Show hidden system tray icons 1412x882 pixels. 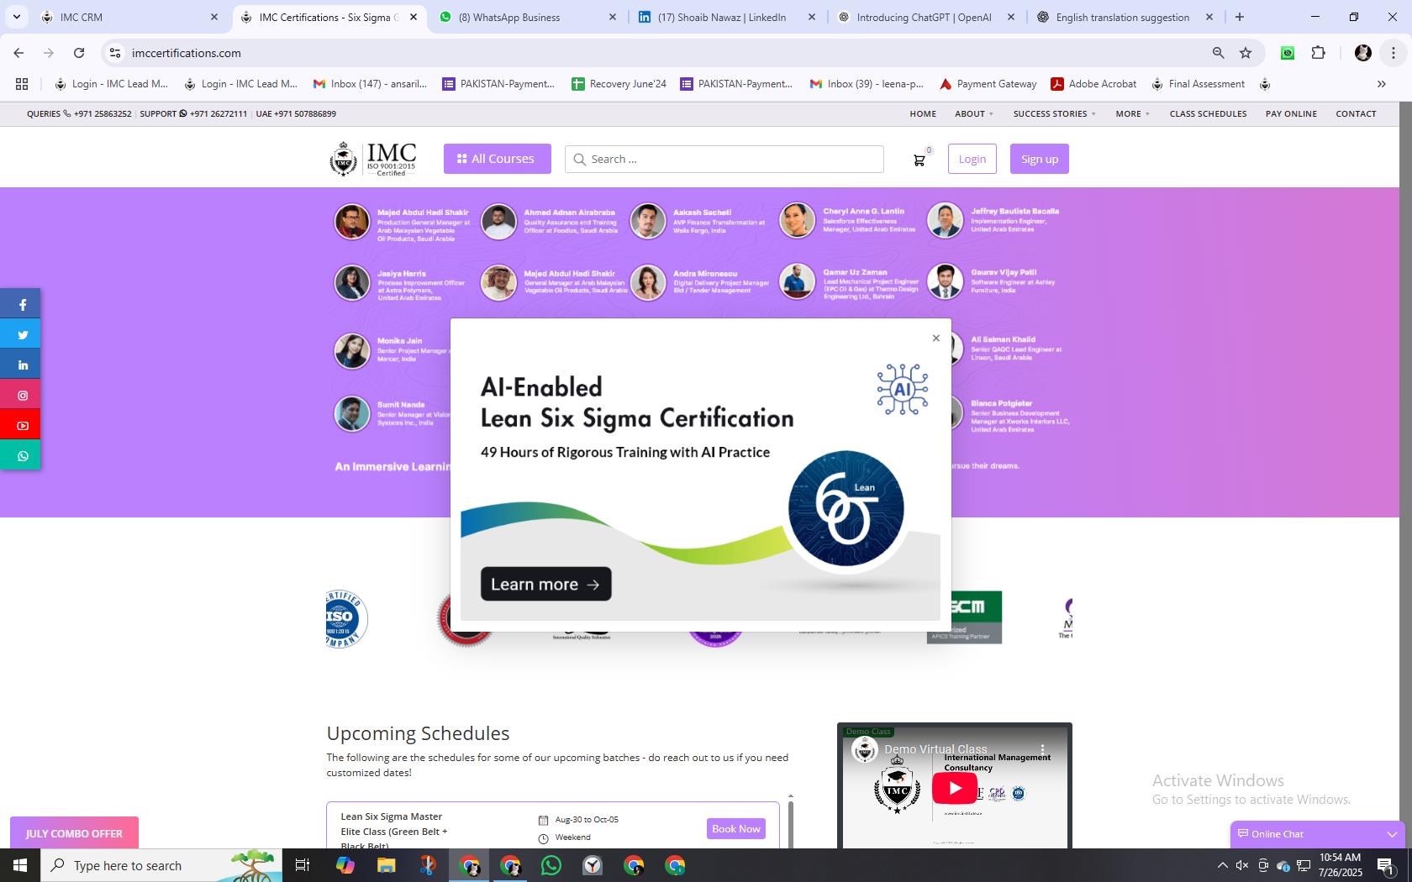point(1222,865)
